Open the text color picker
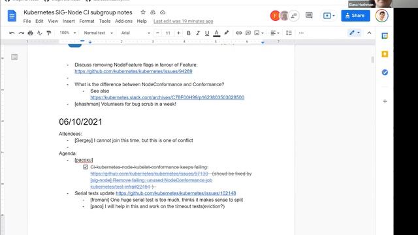 [216, 33]
